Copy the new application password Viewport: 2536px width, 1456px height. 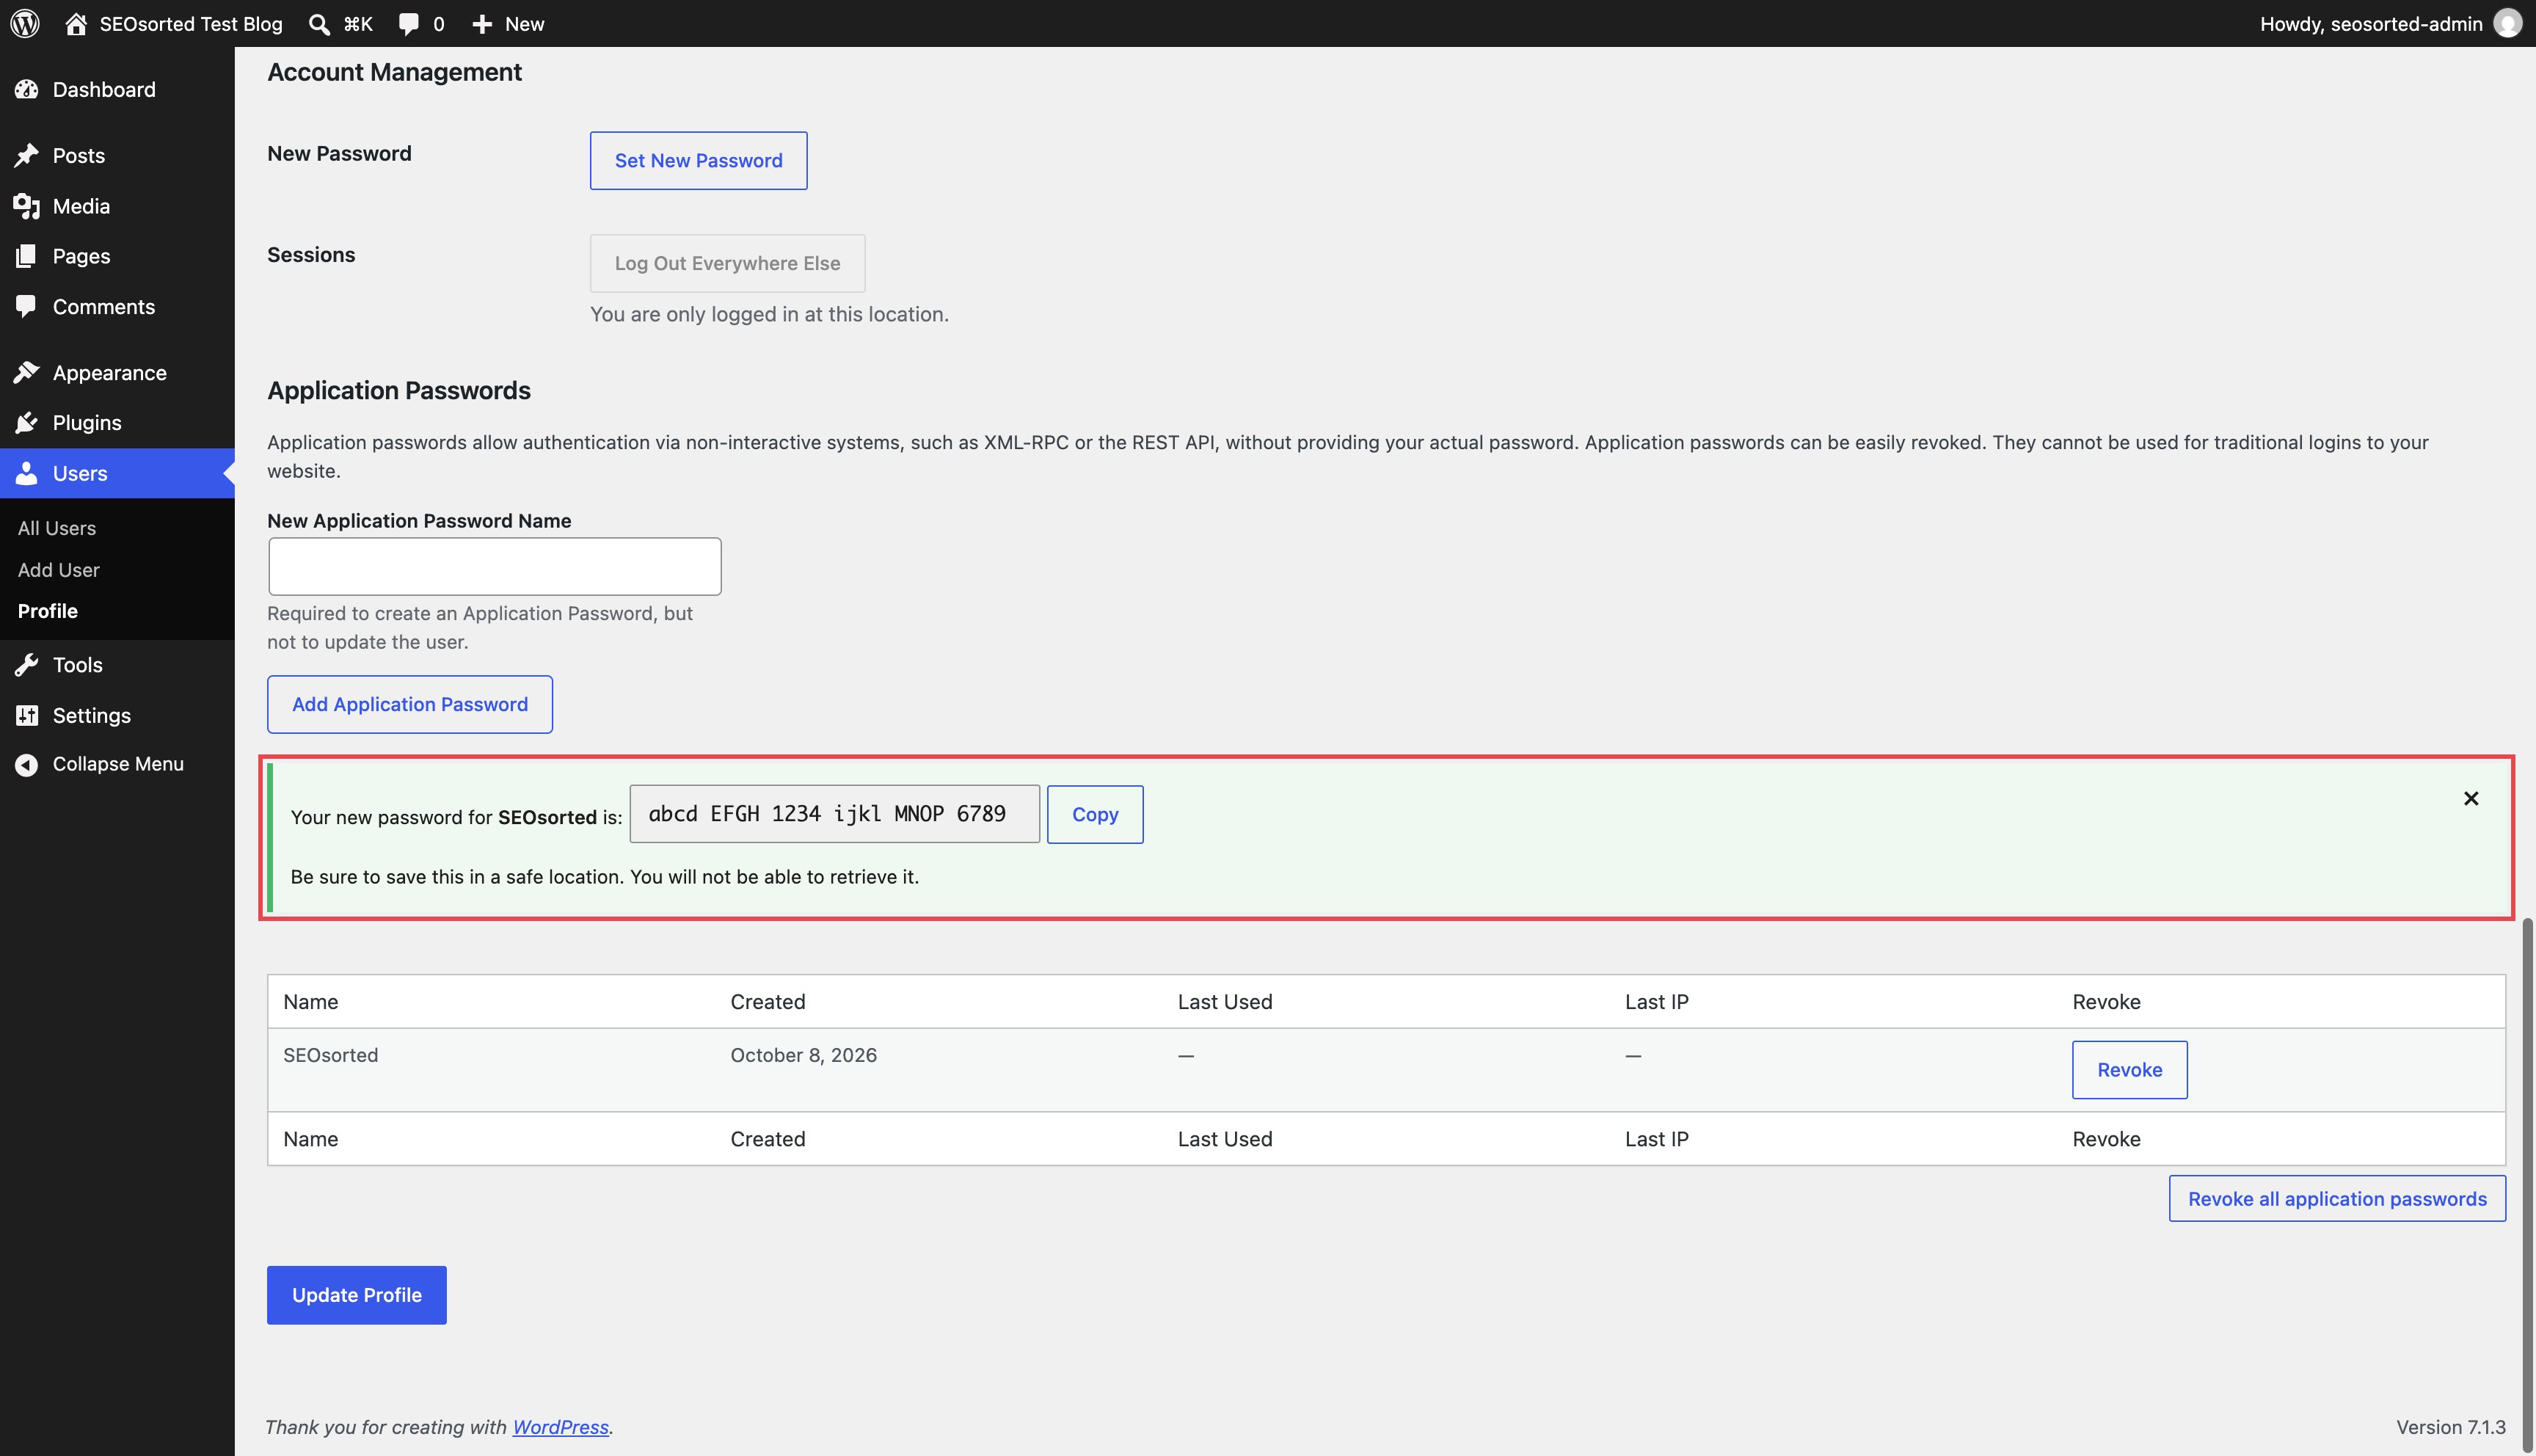[x=1095, y=814]
